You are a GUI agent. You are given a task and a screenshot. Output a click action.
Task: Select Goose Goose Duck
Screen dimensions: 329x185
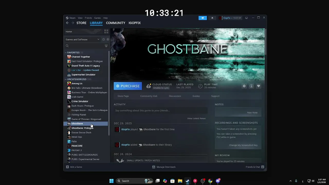pyautogui.click(x=81, y=133)
